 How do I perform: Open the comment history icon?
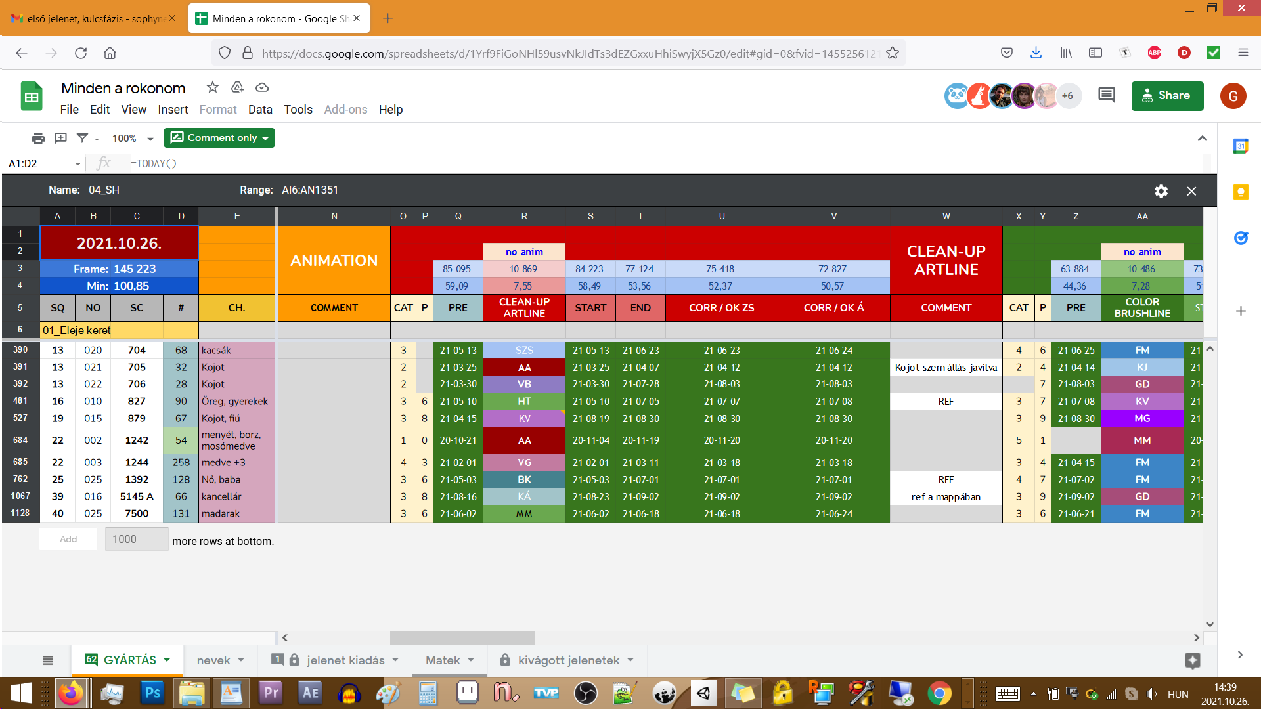tap(1107, 96)
